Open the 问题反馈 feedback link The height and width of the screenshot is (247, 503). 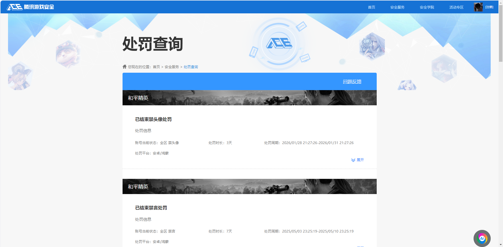click(352, 81)
